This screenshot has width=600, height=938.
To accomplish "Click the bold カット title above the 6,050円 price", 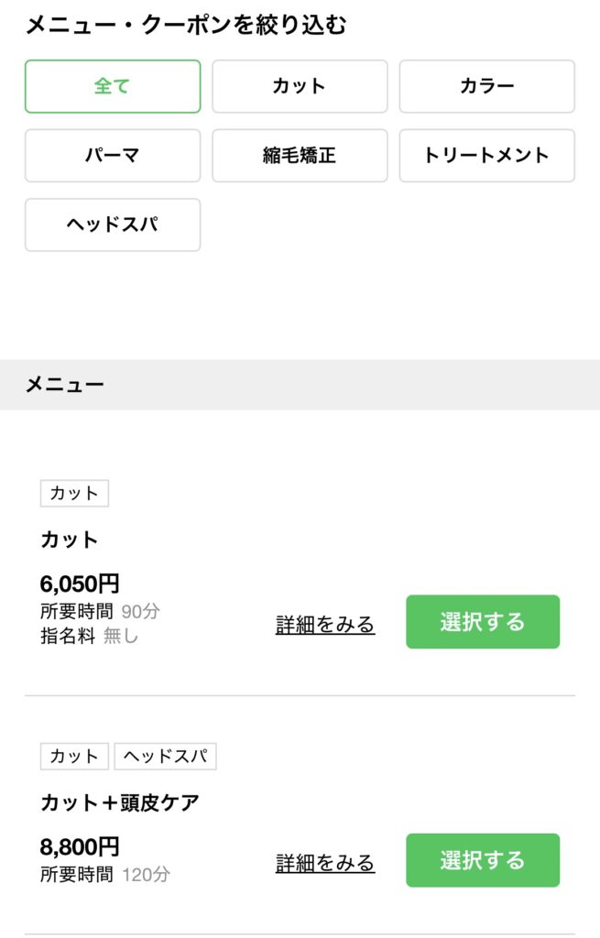I will pos(70,540).
